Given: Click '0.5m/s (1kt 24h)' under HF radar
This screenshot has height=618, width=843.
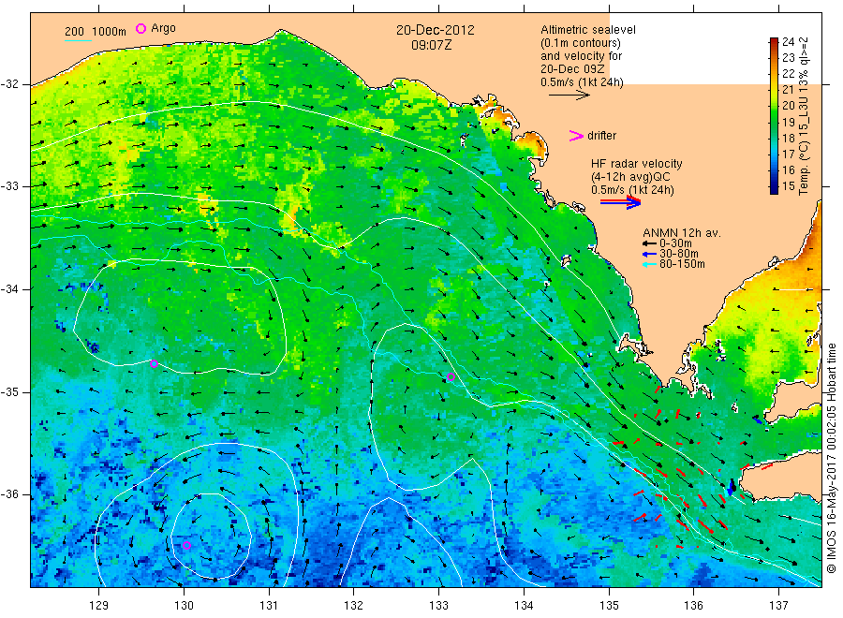Looking at the screenshot, I should tap(633, 190).
